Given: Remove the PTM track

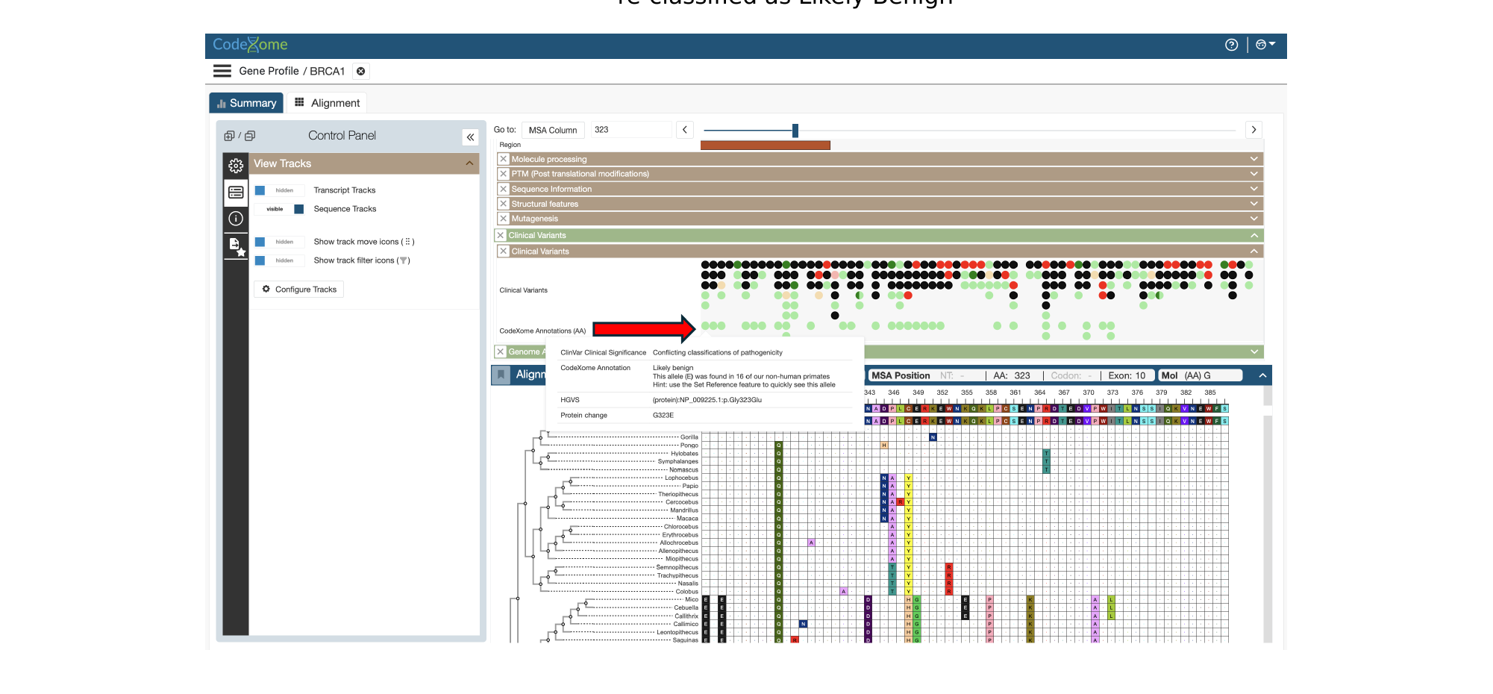Looking at the screenshot, I should pyautogui.click(x=504, y=174).
